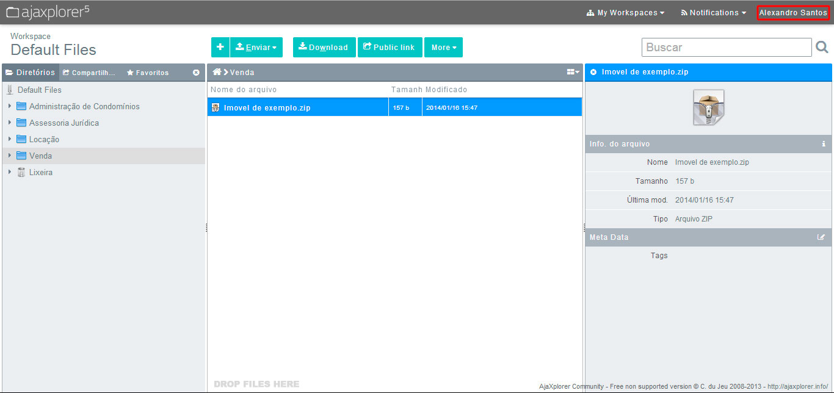Close the left sidebar panel with x icon
This screenshot has height=393, width=834.
196,73
